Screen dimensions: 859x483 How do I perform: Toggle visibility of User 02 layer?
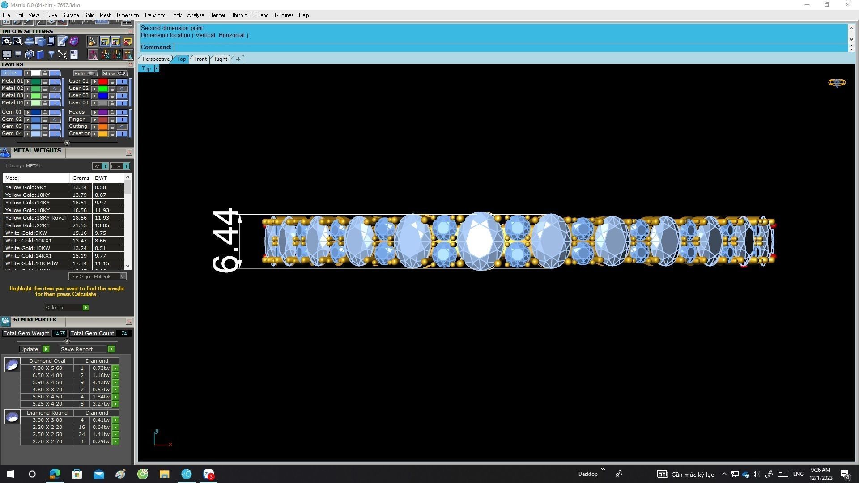(122, 89)
